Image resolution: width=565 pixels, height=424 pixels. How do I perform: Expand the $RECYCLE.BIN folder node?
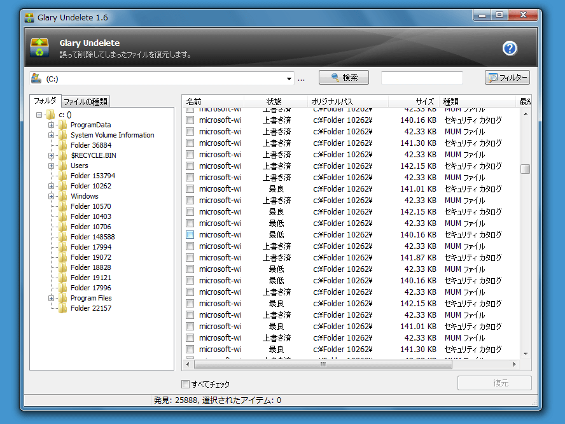point(51,155)
